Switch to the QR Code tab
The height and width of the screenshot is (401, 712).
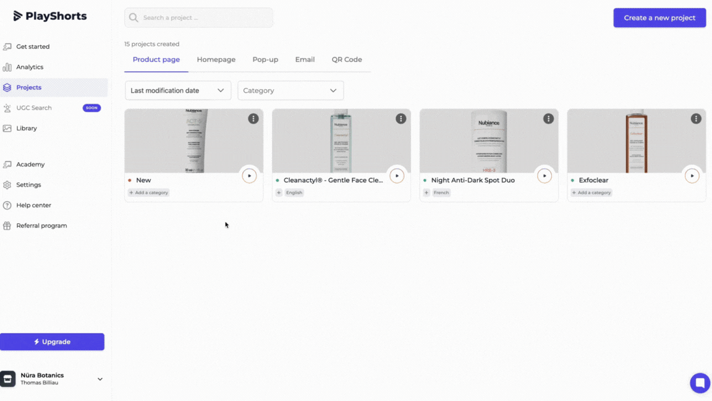pyautogui.click(x=347, y=59)
